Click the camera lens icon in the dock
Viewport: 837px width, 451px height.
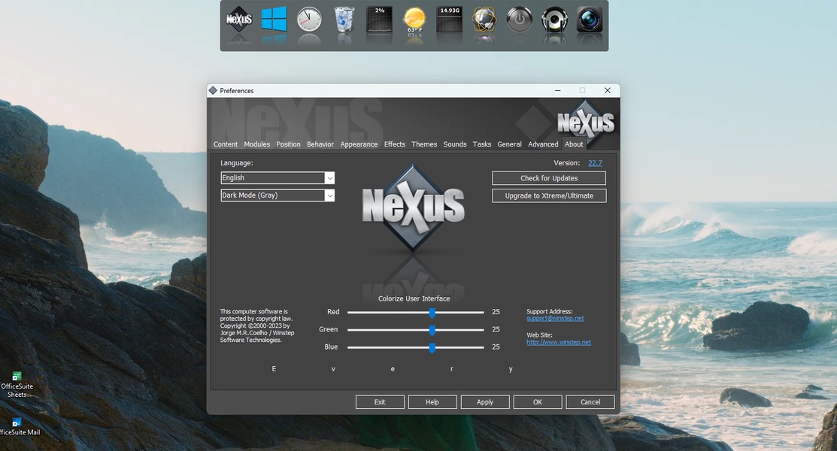pos(590,20)
